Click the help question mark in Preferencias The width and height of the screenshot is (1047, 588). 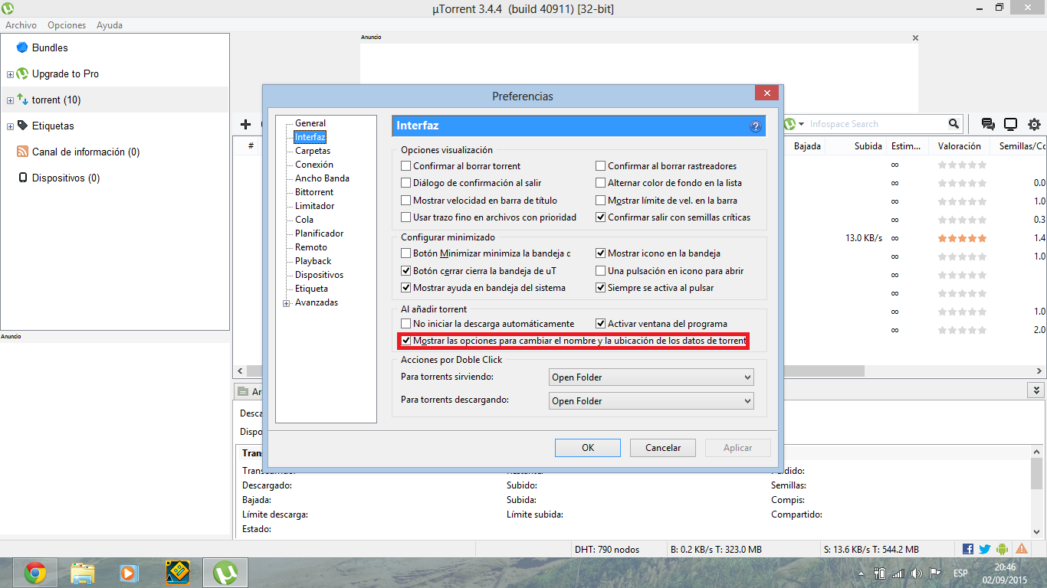pos(755,126)
